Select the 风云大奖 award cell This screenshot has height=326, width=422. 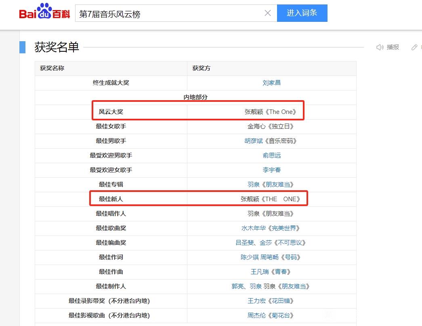111,112
